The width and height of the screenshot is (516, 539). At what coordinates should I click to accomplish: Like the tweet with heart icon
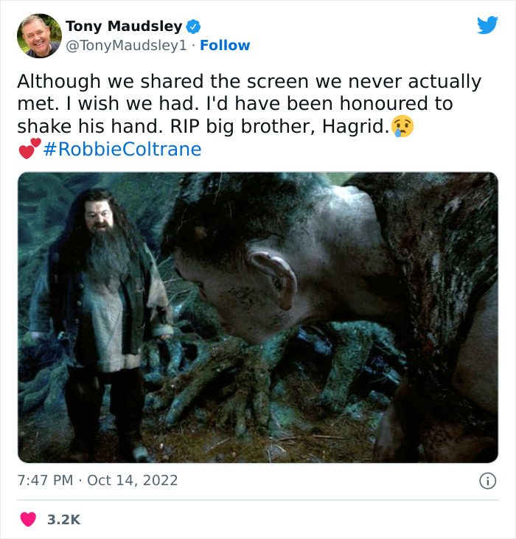[28, 519]
